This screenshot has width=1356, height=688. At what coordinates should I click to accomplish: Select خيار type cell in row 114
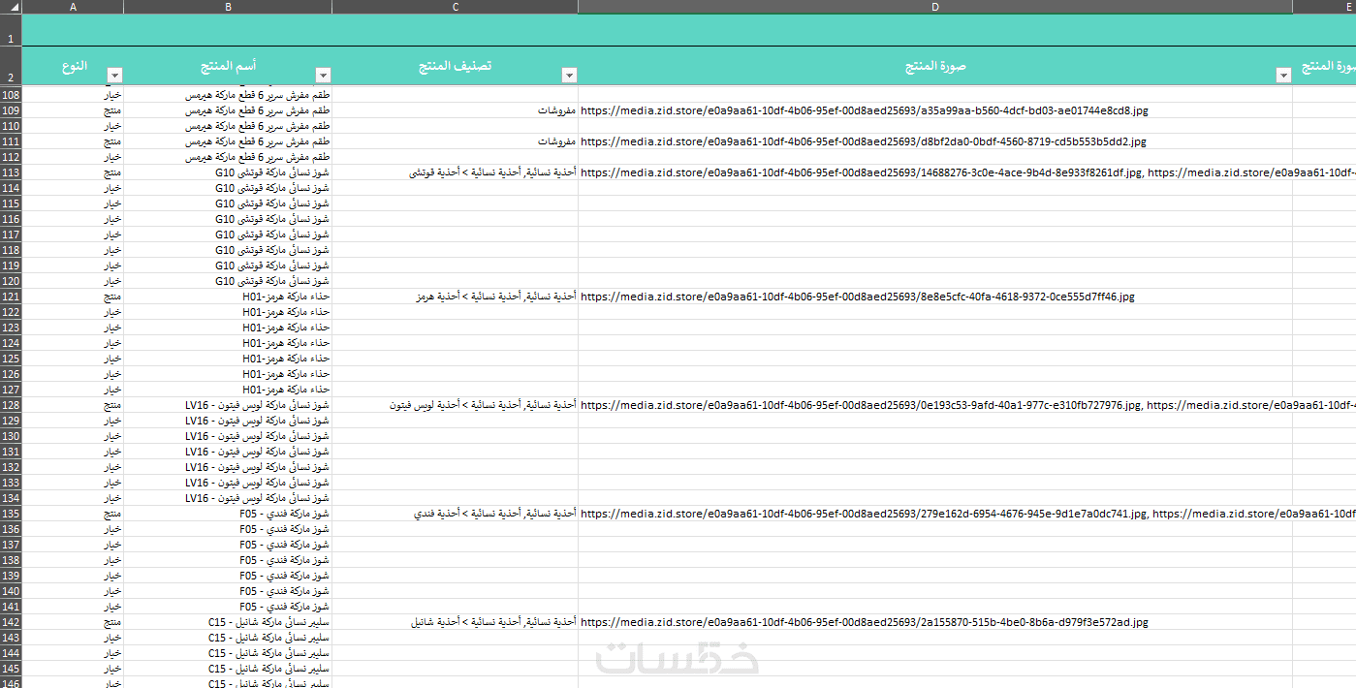coord(73,188)
